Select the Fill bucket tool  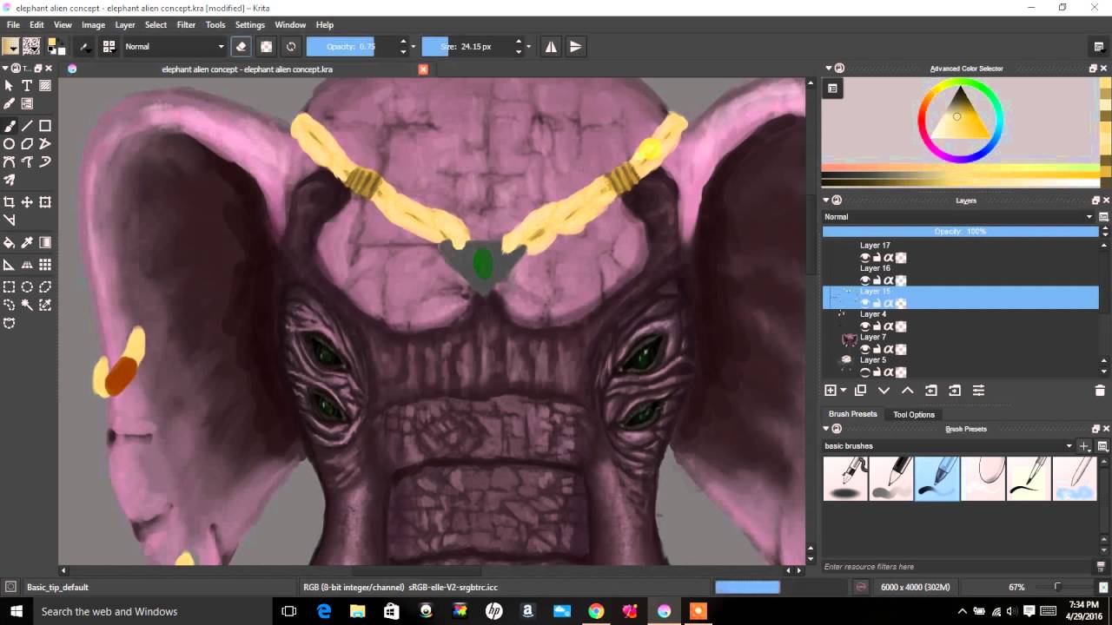coord(9,243)
